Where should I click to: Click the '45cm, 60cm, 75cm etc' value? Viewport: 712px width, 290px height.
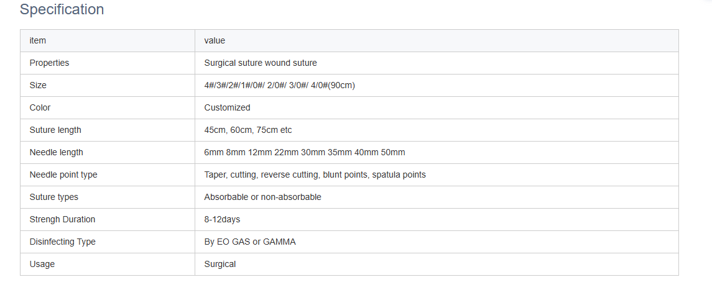pos(247,130)
